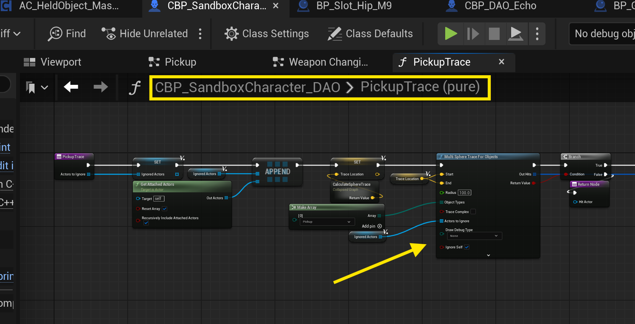Click the Stop simulation icon

click(494, 34)
